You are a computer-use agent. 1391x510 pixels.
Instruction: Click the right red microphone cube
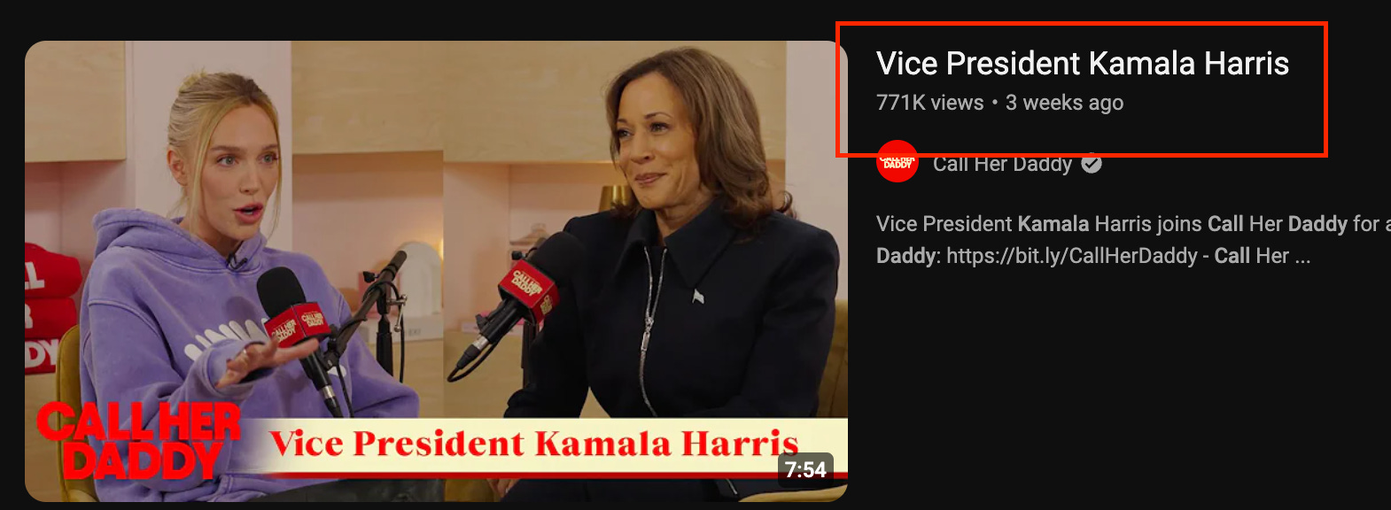(x=530, y=290)
